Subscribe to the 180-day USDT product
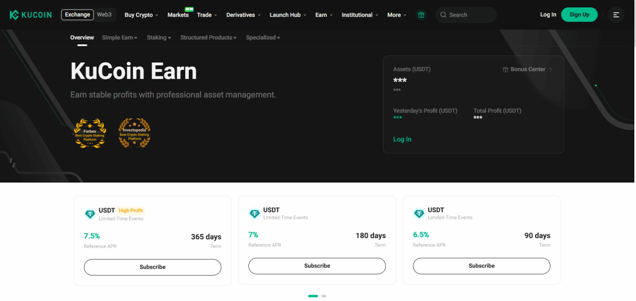The image size is (636, 301). tap(317, 266)
